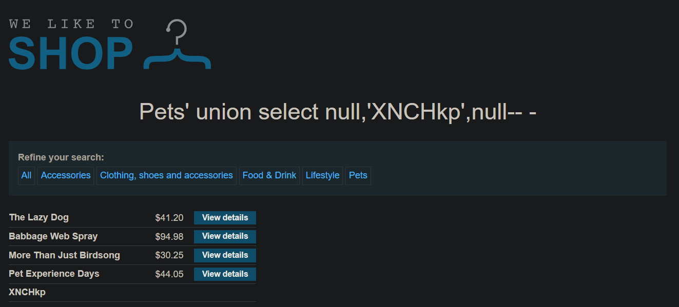View details for Babbage Web Spray
679x307 pixels.
point(225,236)
